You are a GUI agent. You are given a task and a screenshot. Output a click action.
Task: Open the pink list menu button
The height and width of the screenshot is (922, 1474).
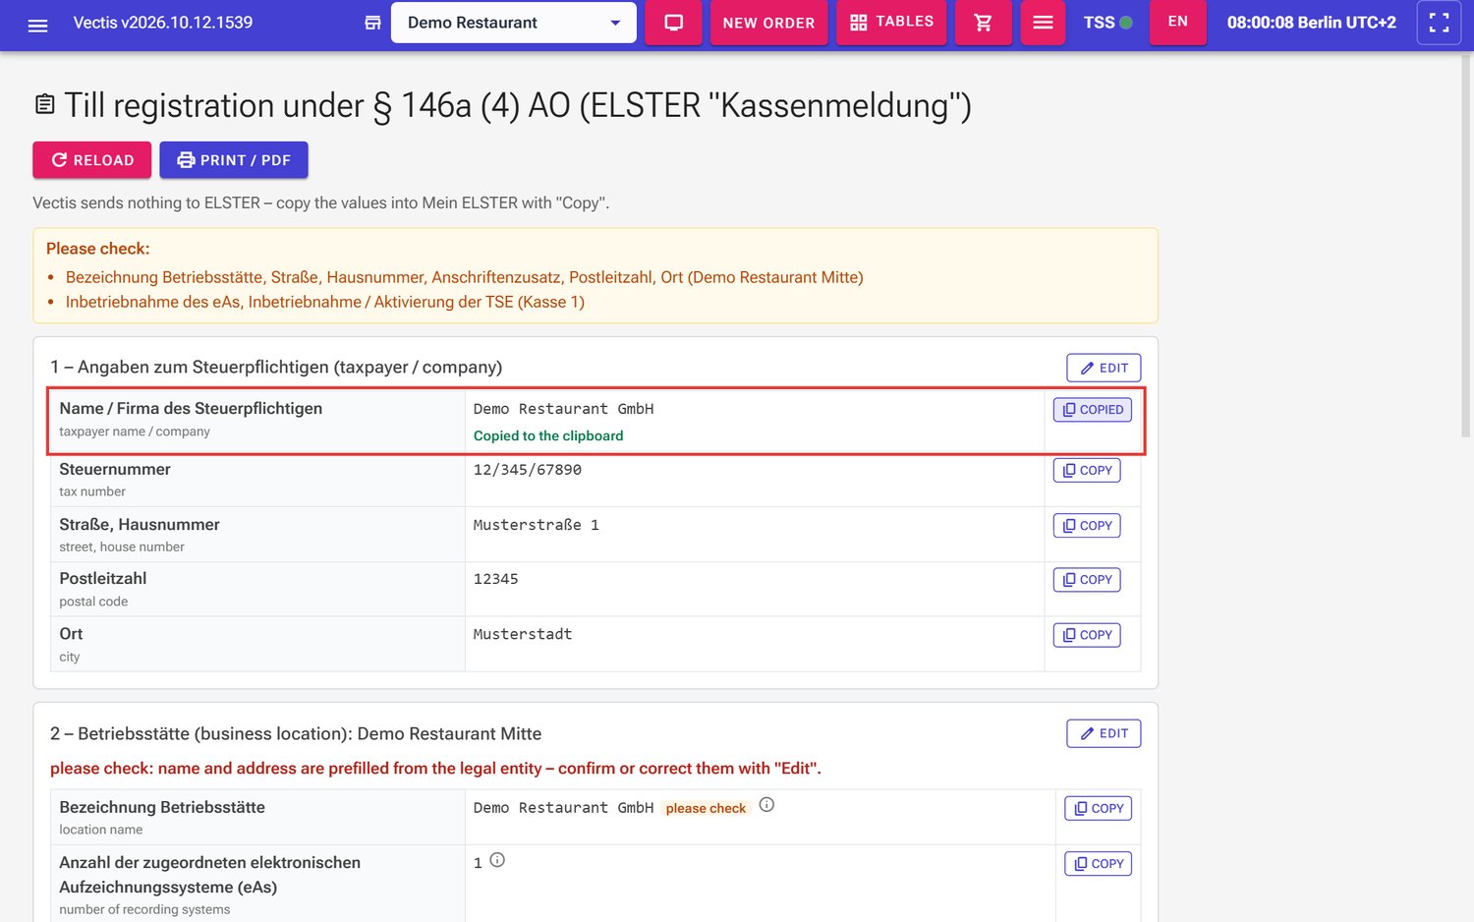pyautogui.click(x=1043, y=23)
